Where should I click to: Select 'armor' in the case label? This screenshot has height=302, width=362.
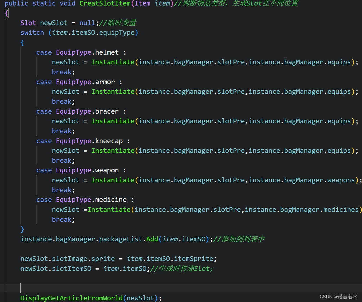(105, 82)
